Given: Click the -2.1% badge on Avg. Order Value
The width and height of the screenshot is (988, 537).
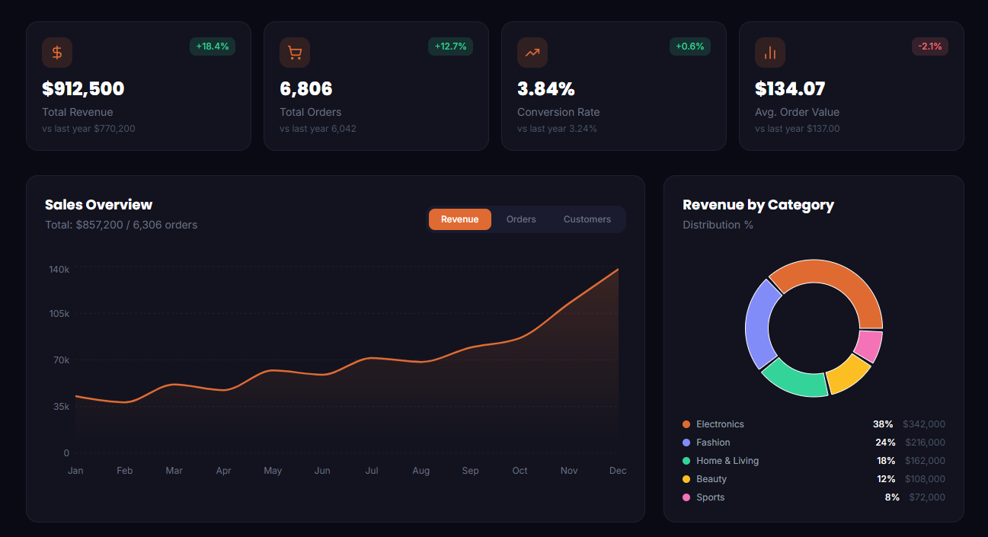Looking at the screenshot, I should [x=930, y=46].
